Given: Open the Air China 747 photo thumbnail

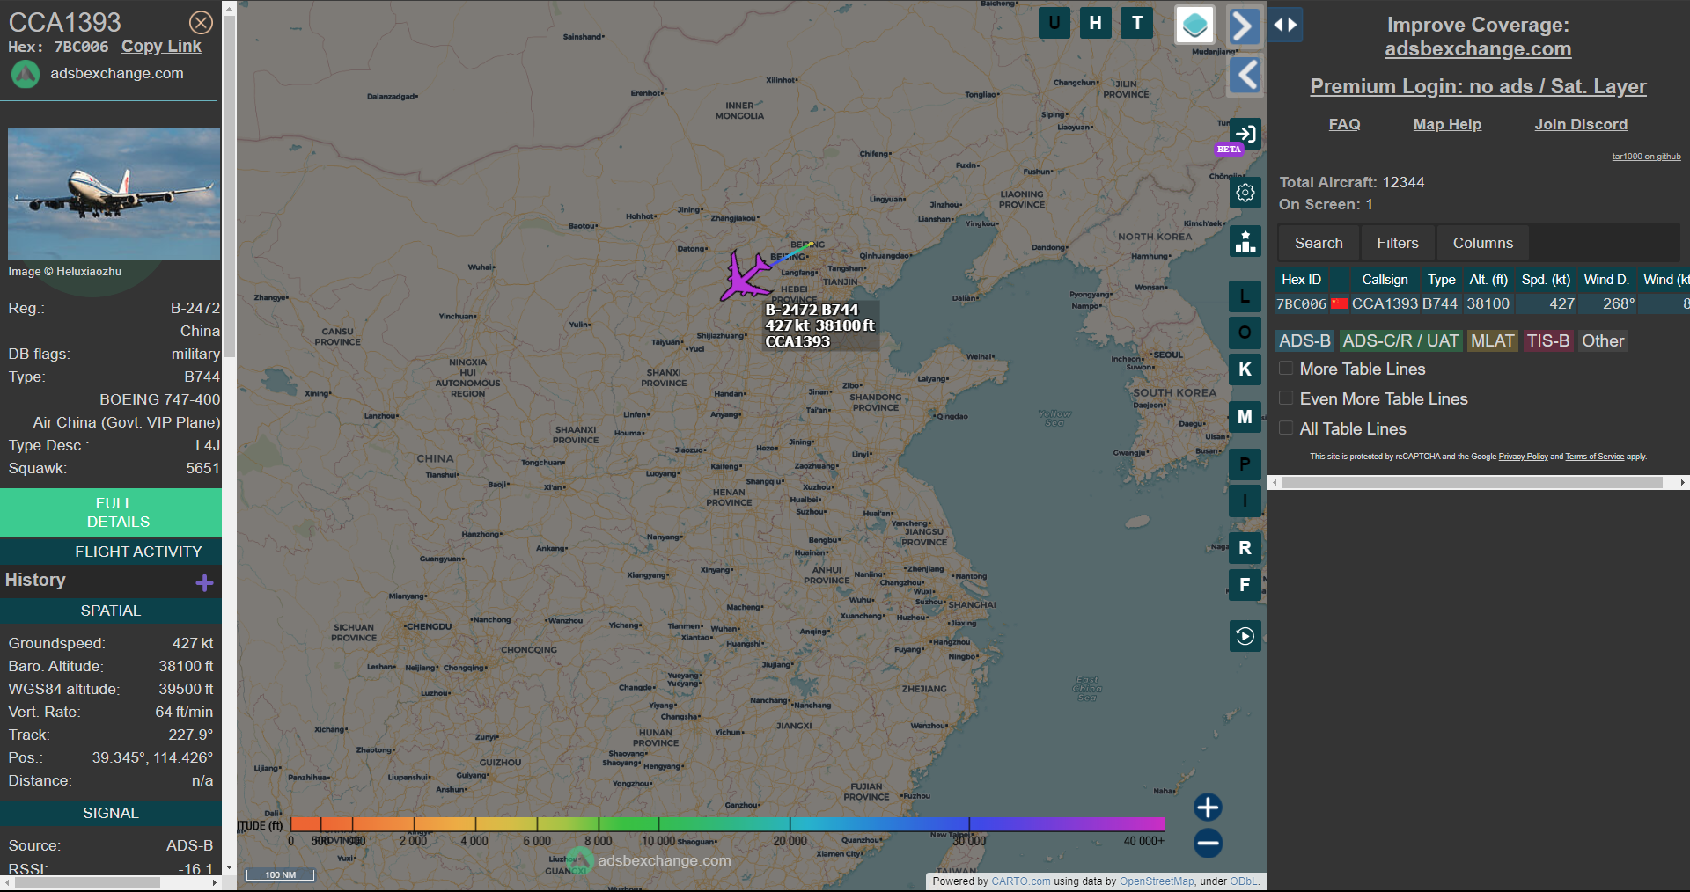Looking at the screenshot, I should [114, 194].
